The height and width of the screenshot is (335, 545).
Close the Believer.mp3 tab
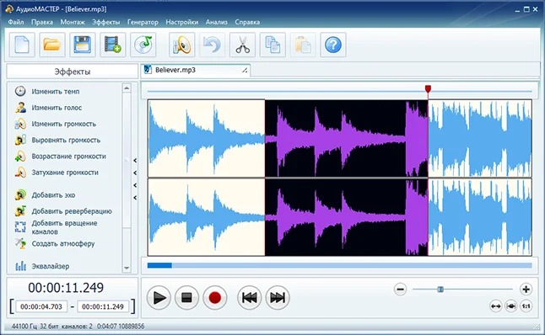[245, 70]
